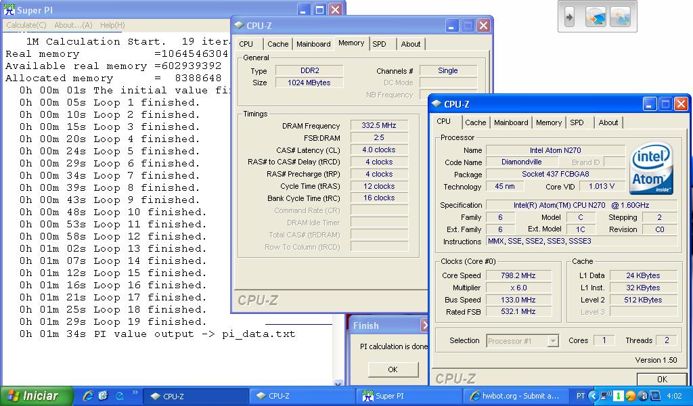693x406 pixels.
Task: Click the Rated FSB value '532.1 MHz'
Action: [x=518, y=311]
